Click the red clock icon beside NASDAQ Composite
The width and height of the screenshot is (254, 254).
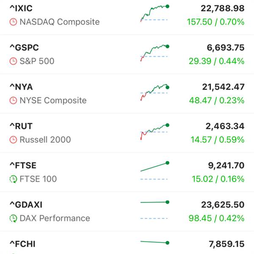(x=13, y=22)
